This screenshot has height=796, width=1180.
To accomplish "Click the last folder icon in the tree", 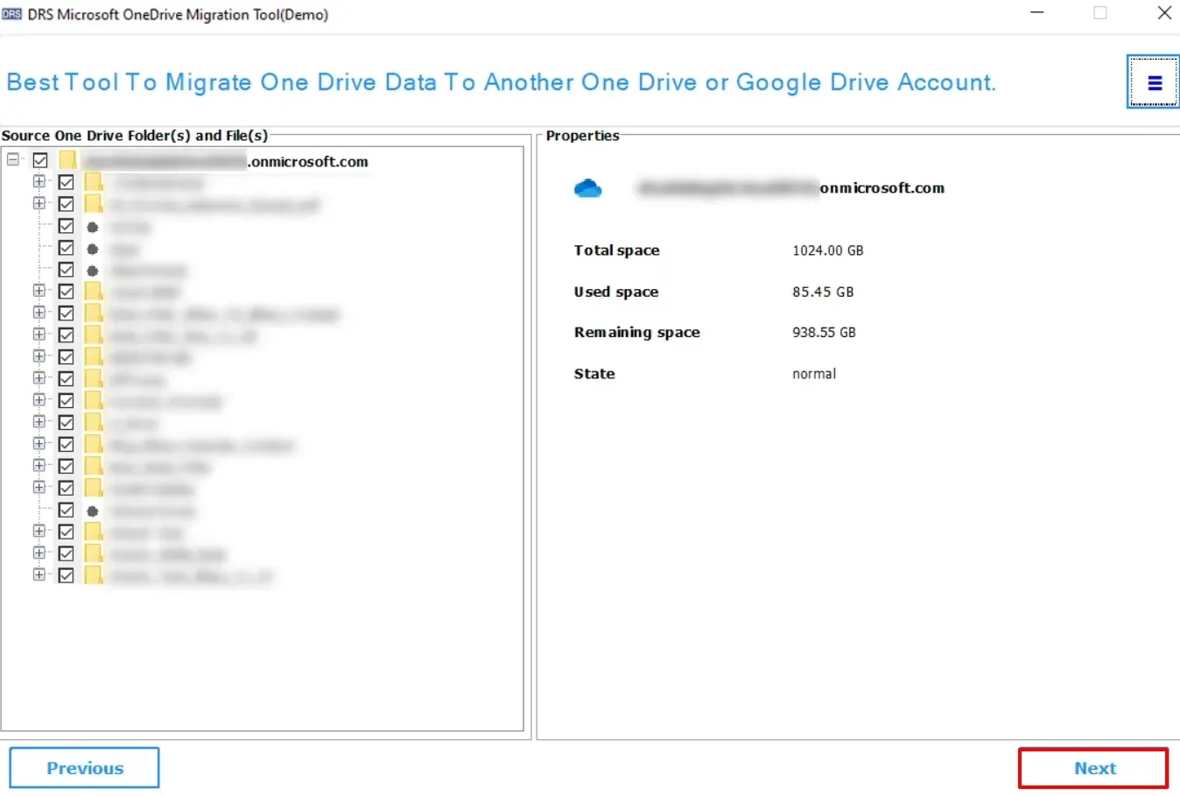I will click(x=94, y=575).
